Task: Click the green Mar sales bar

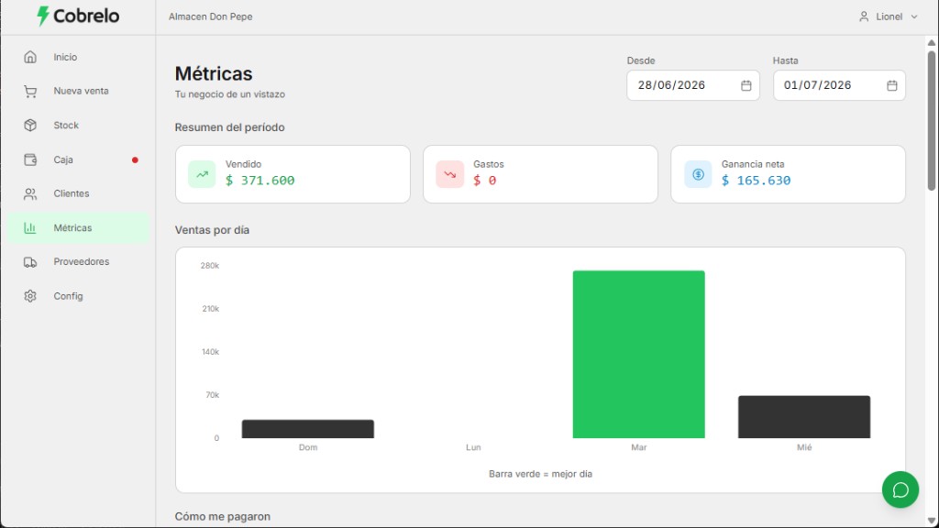Action: (x=638, y=355)
